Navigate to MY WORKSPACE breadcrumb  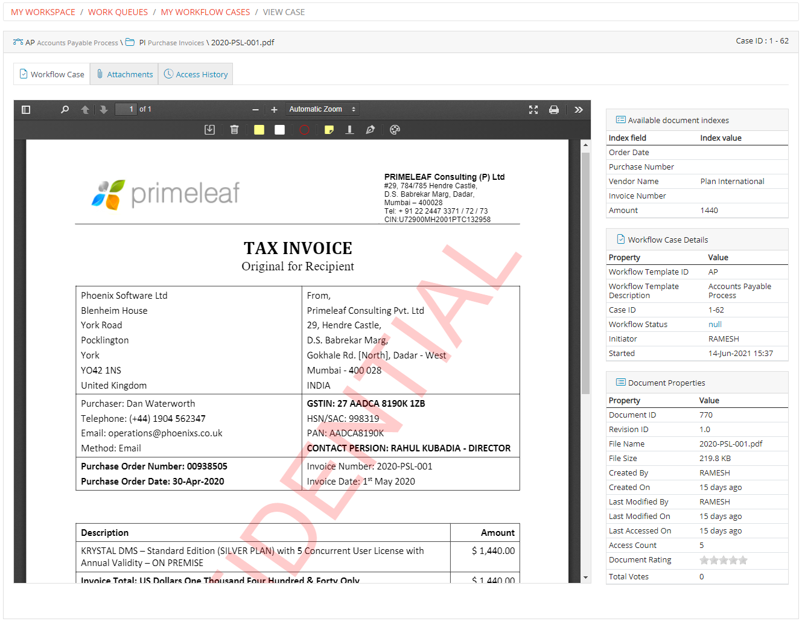(x=43, y=12)
